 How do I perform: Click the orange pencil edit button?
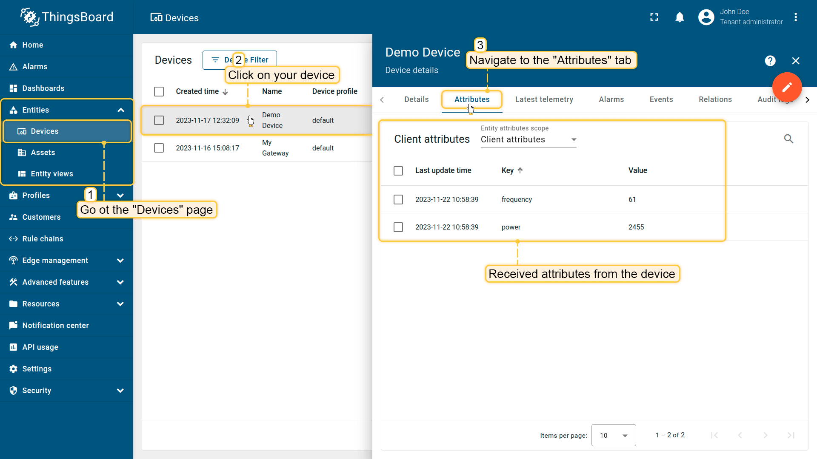coord(787,87)
